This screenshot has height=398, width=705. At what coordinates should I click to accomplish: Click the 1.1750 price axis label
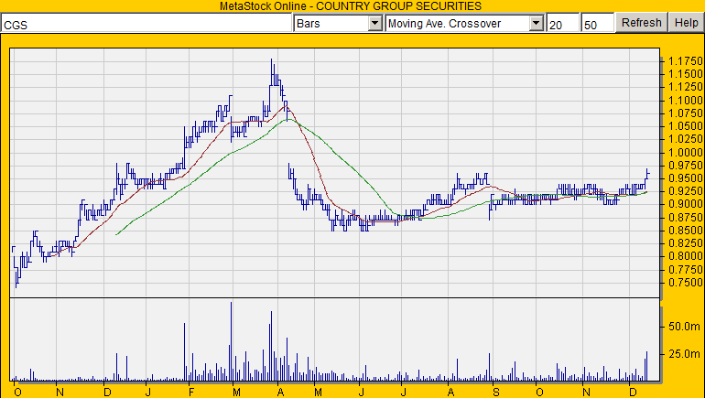(x=686, y=61)
